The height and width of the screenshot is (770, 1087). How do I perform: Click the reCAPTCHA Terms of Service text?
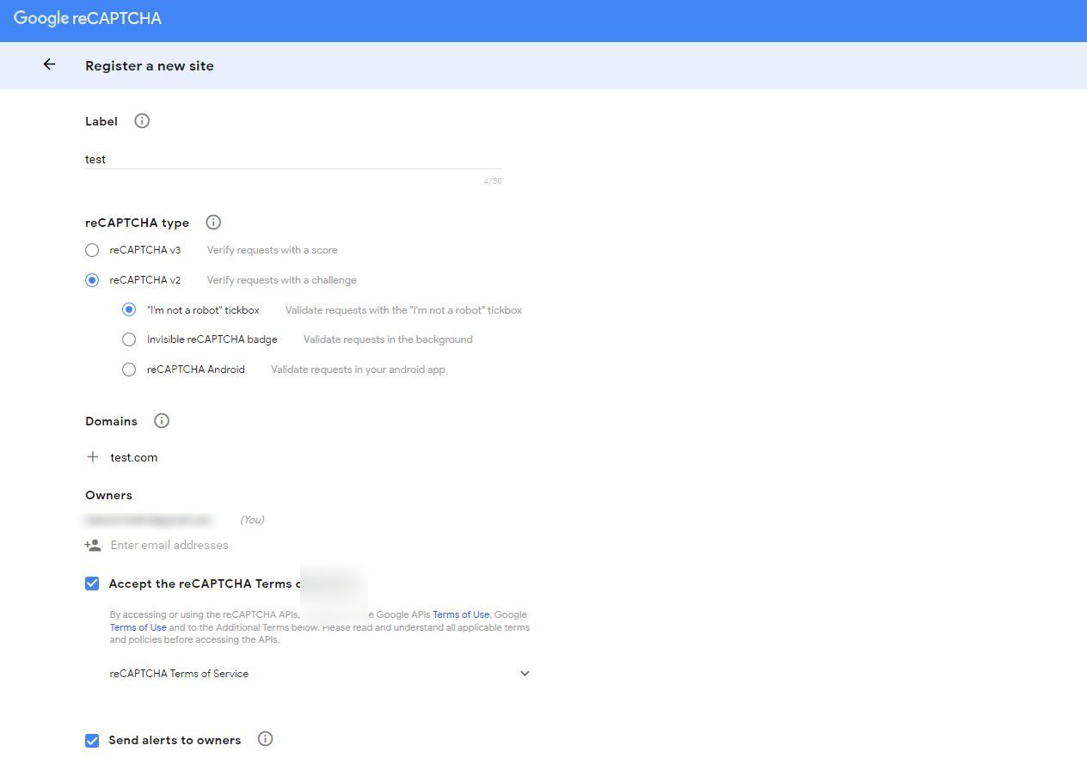coord(179,674)
